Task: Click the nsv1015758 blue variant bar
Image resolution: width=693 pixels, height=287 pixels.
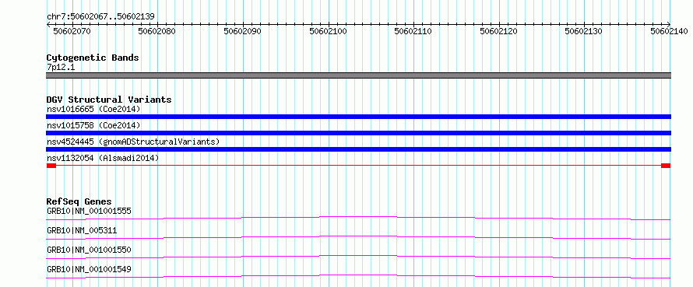Action: pos(358,133)
